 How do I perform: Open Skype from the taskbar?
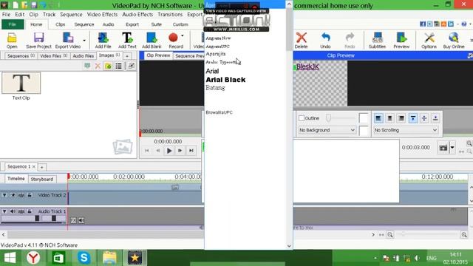point(84,258)
